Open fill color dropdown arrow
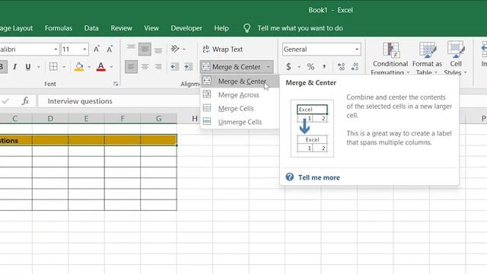 point(89,67)
